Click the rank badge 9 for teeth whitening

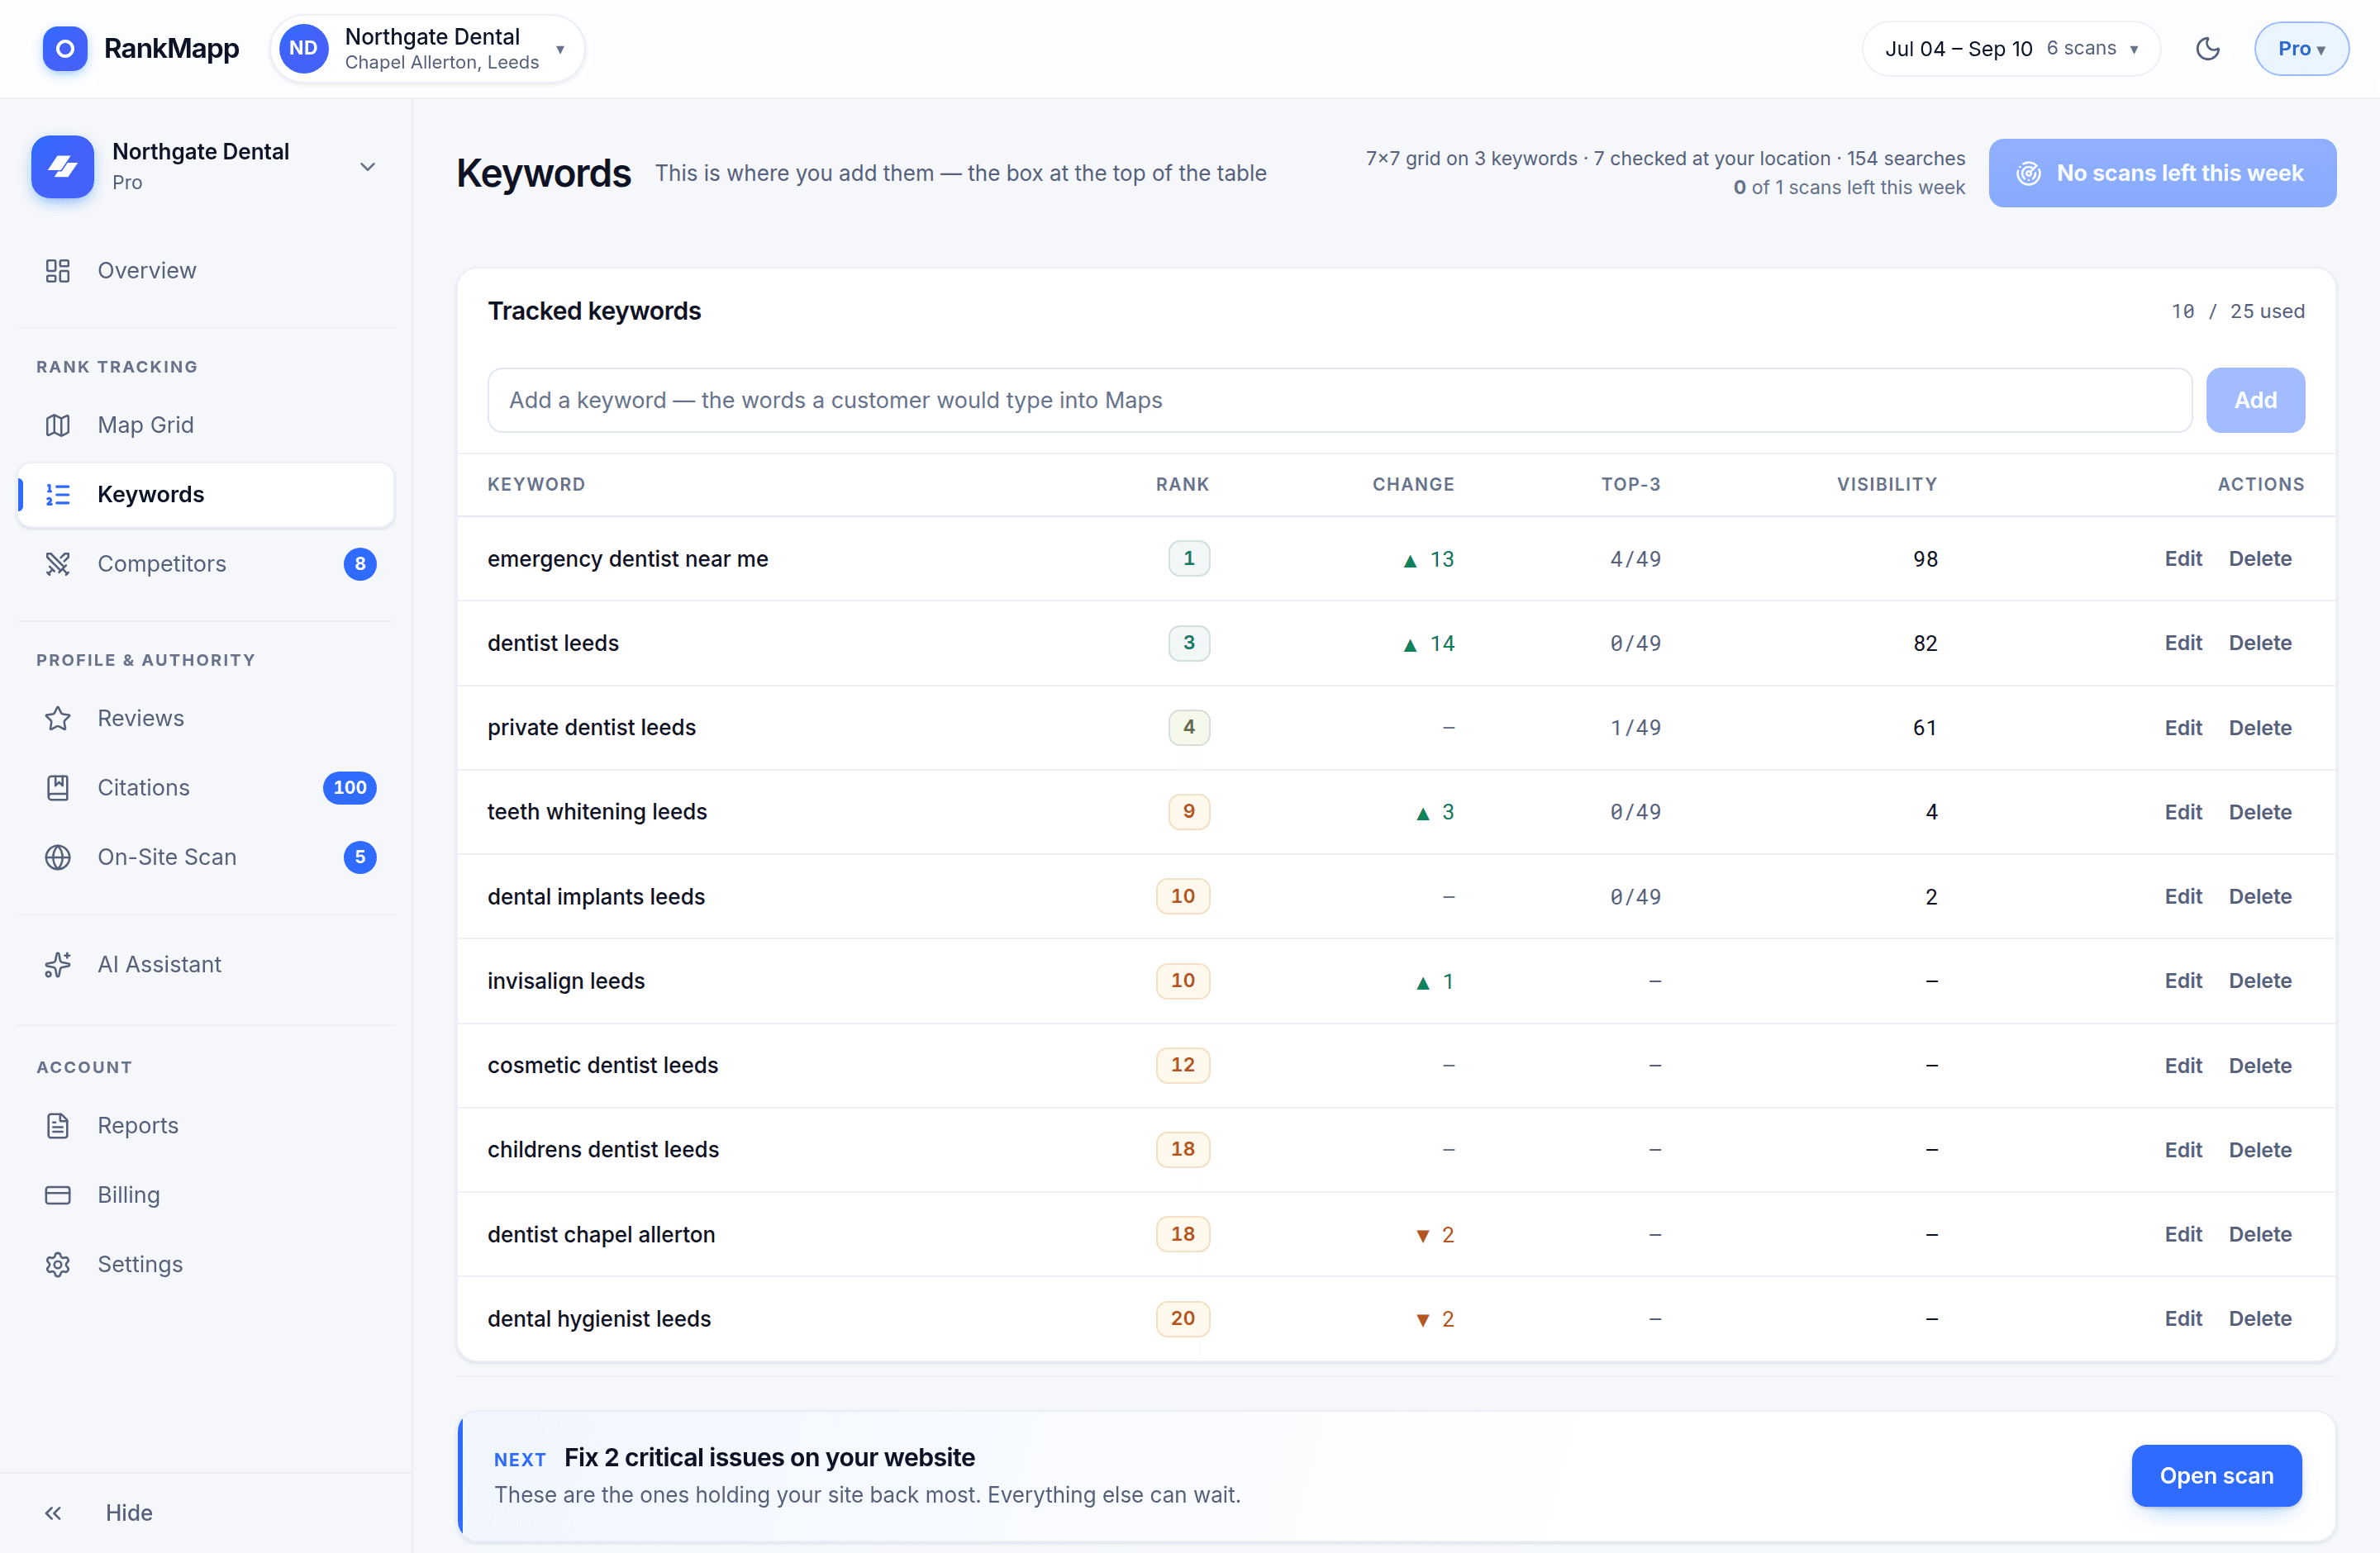coord(1188,811)
